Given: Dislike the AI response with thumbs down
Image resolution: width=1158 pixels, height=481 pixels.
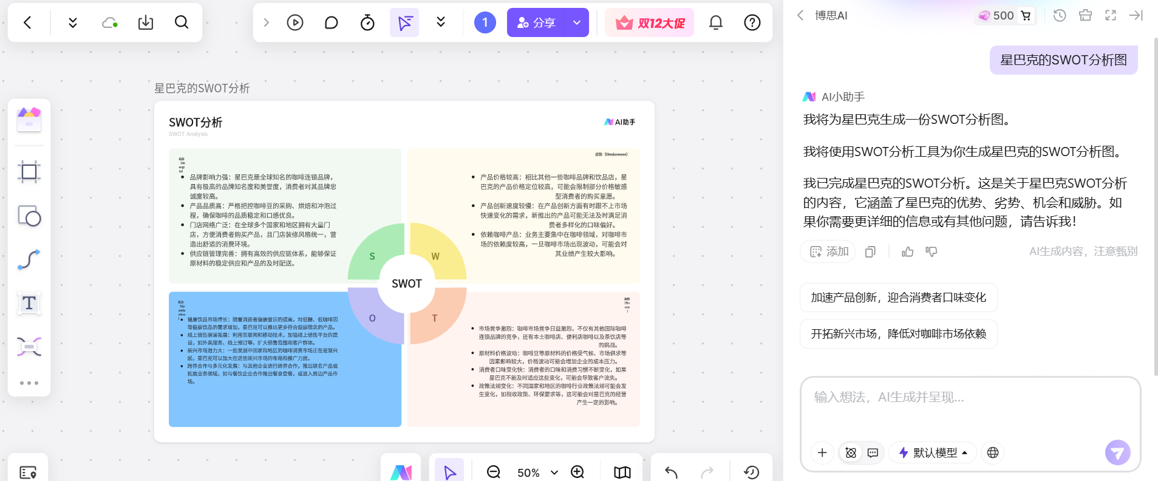Looking at the screenshot, I should 932,251.
